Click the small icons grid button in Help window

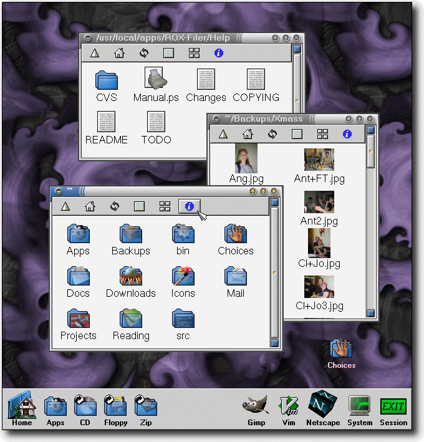coord(194,53)
